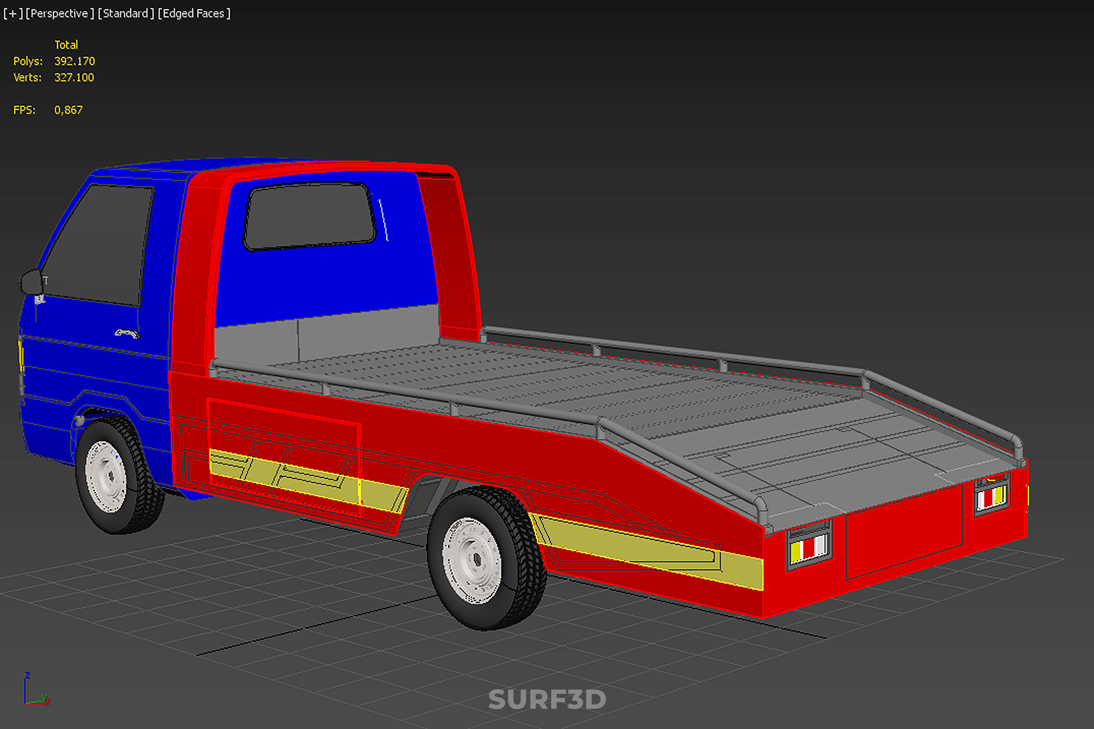Select the left tail light

(x=809, y=547)
